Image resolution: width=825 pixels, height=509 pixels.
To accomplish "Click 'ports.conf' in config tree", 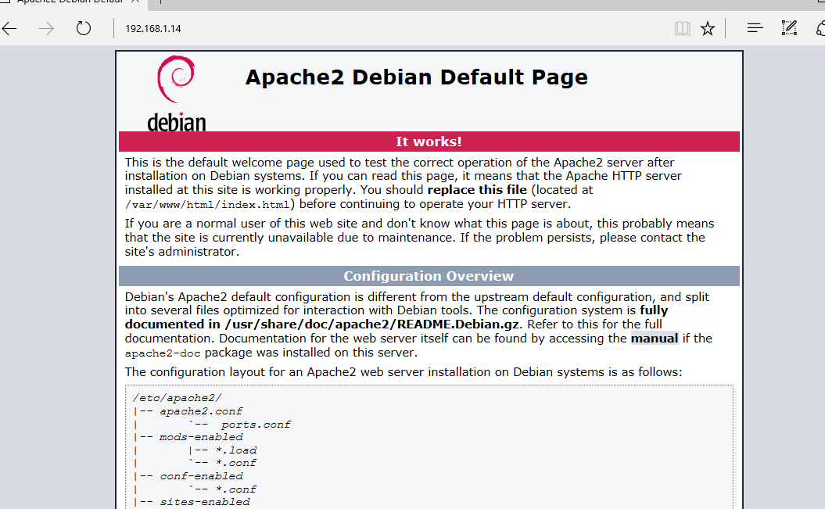I will tap(255, 425).
